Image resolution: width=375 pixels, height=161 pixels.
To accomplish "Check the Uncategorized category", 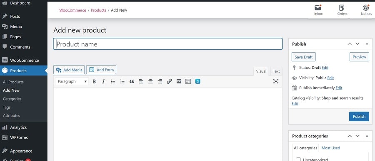I will [x=298, y=159].
